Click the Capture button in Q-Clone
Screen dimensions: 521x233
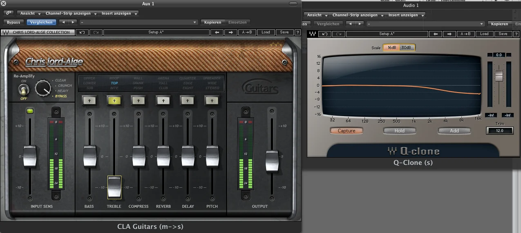(347, 131)
